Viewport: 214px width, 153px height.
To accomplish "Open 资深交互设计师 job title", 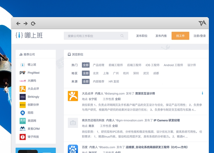I will (x=145, y=93).
